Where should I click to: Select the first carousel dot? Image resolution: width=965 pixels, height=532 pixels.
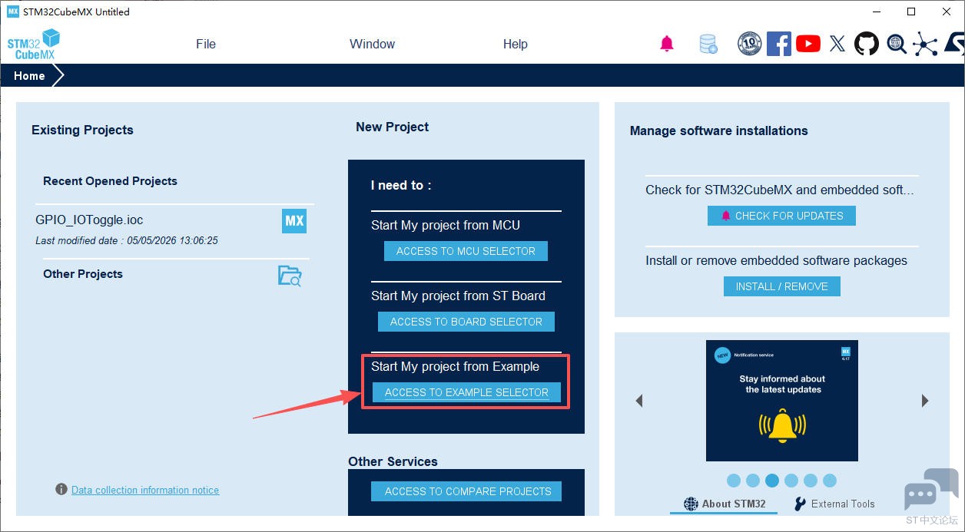734,481
